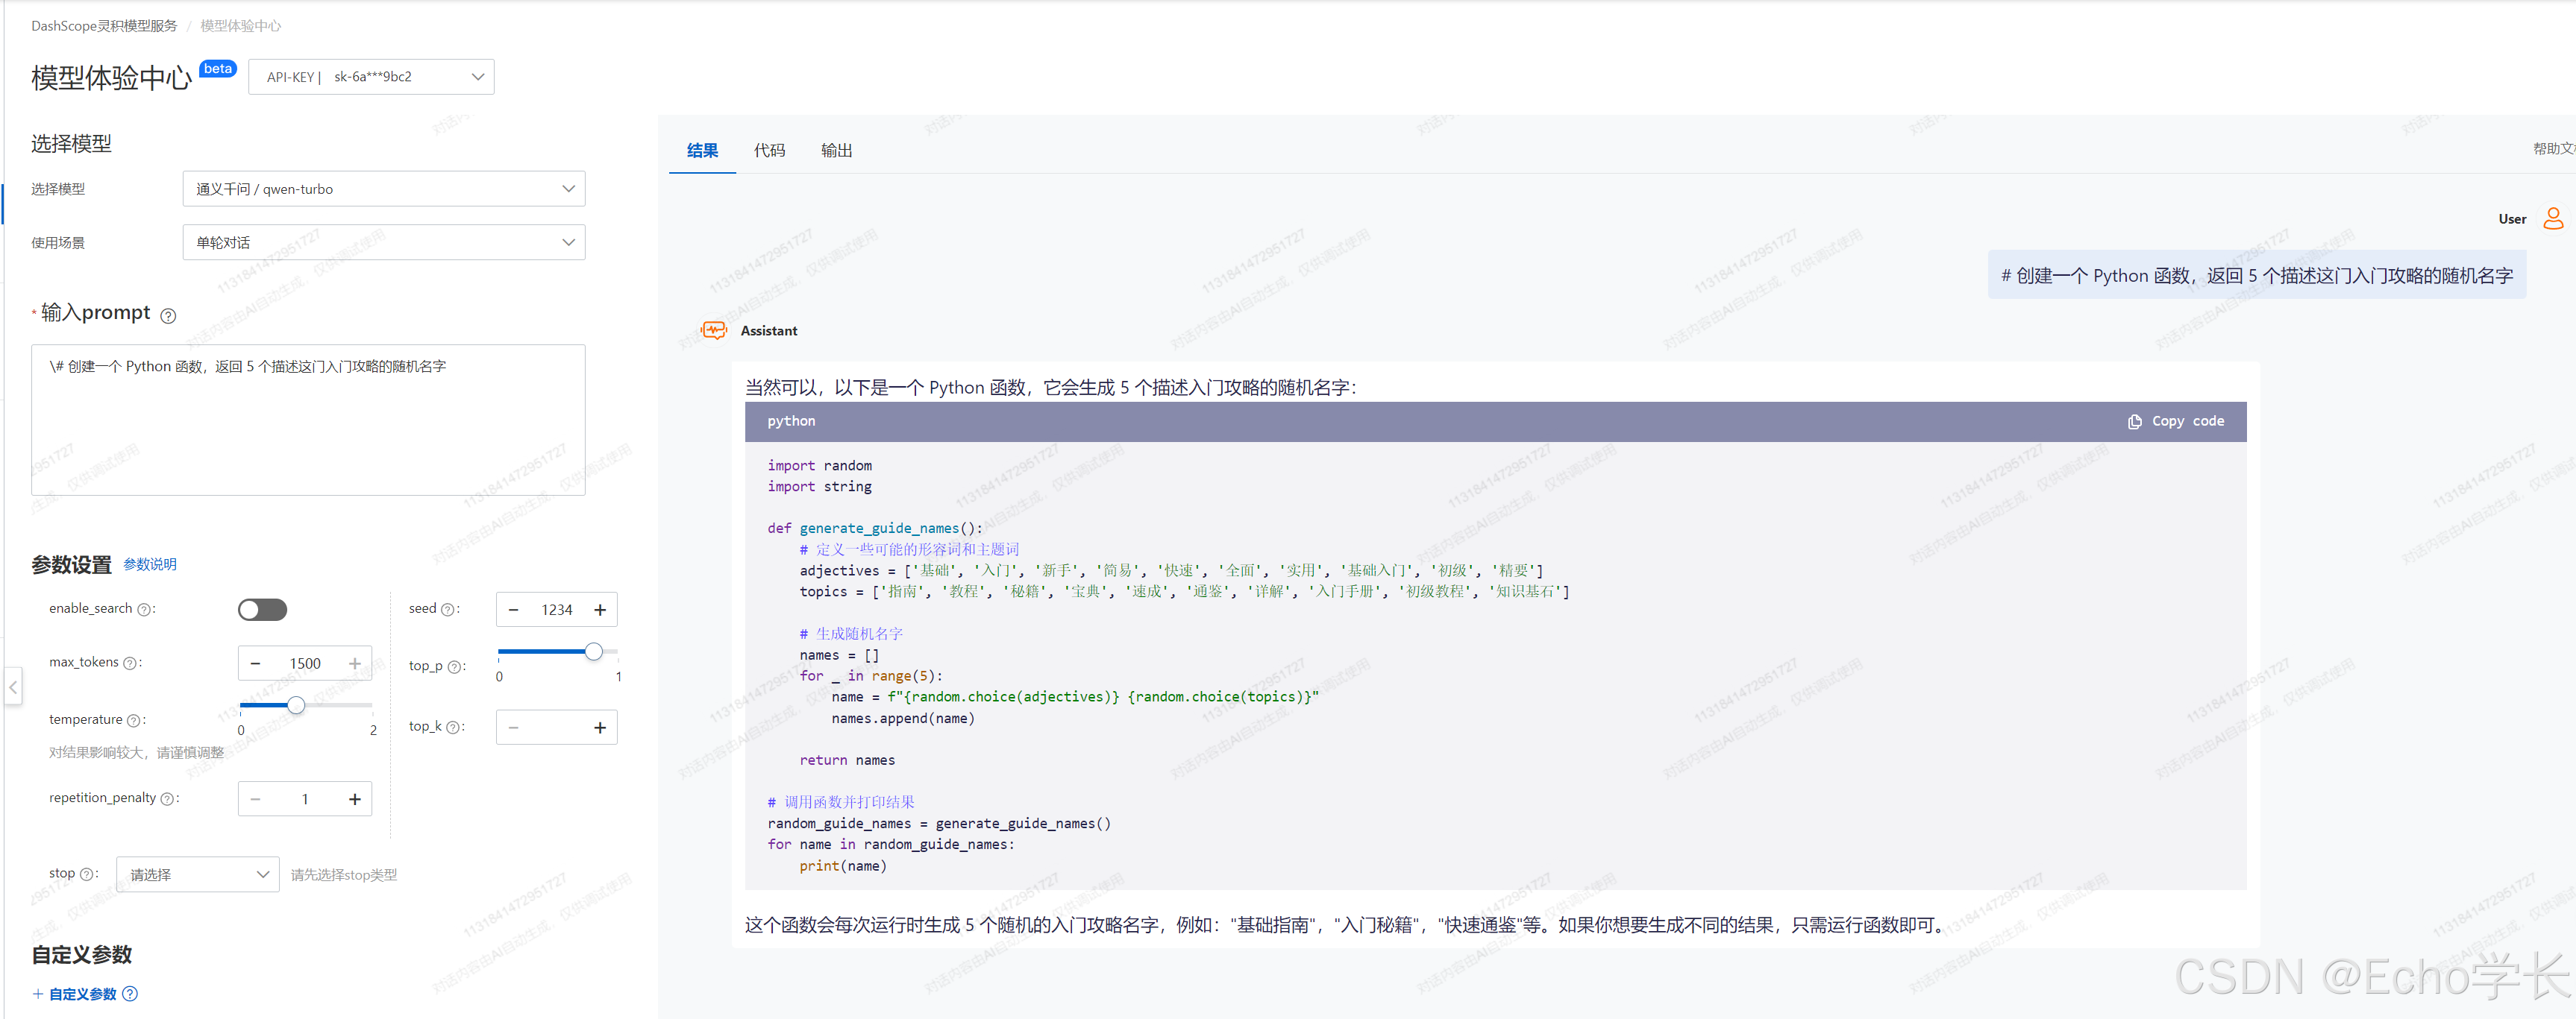Click 模型体验中心 breadcrumb item

click(x=240, y=26)
